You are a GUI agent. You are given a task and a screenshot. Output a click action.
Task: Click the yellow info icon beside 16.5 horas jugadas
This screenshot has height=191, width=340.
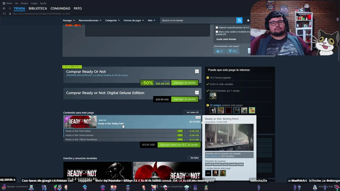(208, 78)
